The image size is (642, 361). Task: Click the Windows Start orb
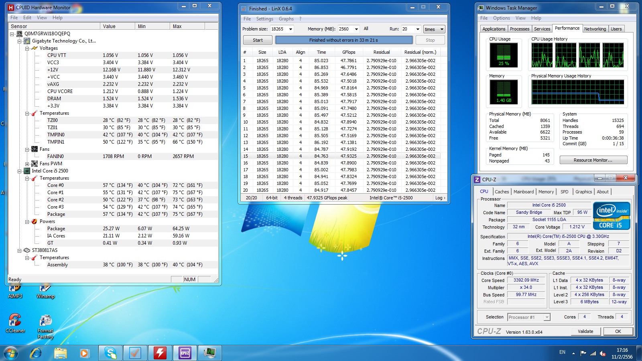coord(11,353)
